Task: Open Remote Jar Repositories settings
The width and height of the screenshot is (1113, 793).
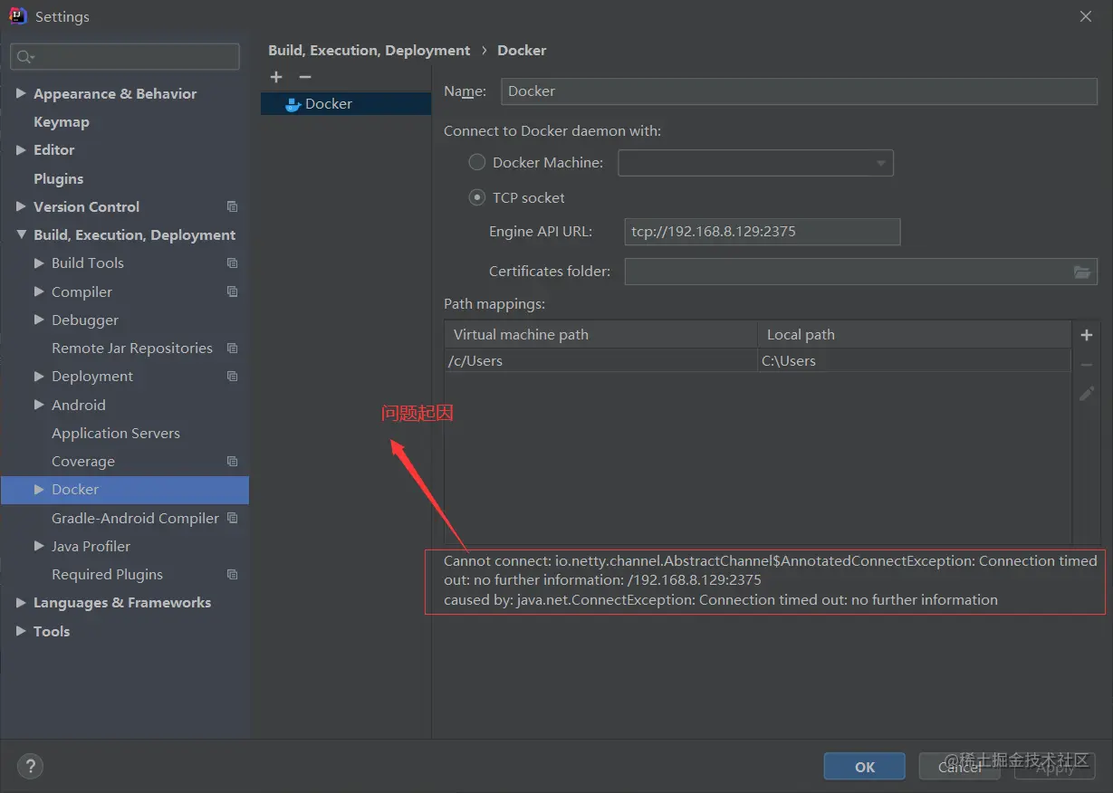Action: coord(132,348)
